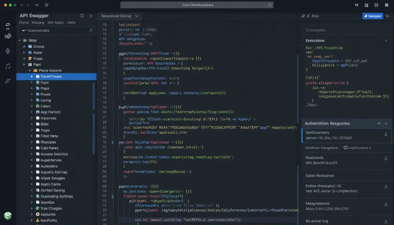Screen dimensions: 394x225
Task: Expand the Tups tree node arrow
Action: (x=32, y=82)
